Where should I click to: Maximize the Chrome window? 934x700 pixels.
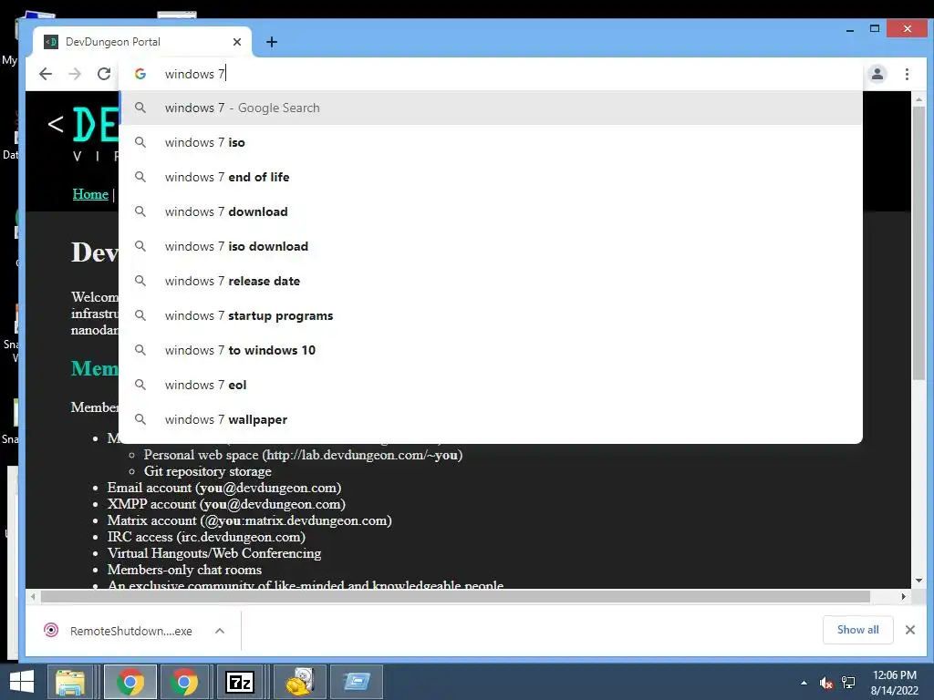tap(875, 28)
